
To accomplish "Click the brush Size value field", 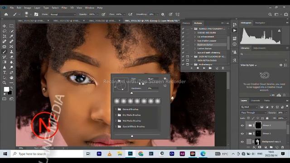I will tap(153, 79).
